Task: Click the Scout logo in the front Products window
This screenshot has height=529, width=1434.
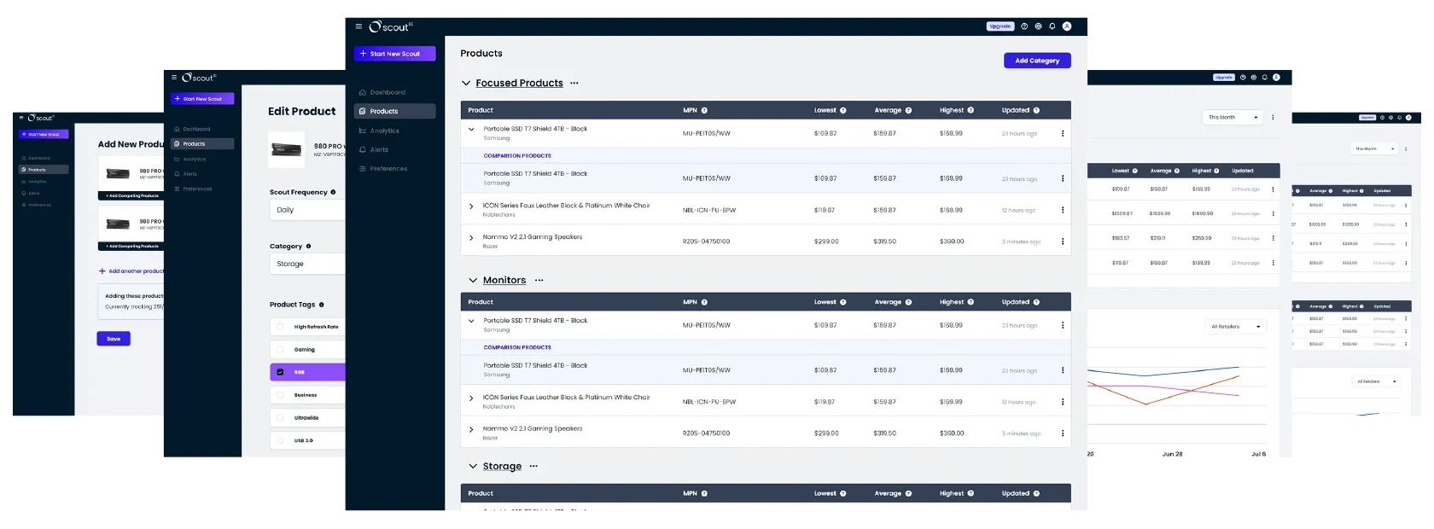Action: [x=390, y=26]
